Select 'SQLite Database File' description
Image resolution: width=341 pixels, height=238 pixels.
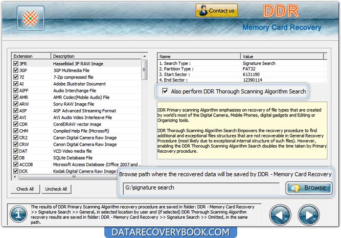pyautogui.click(x=73, y=158)
